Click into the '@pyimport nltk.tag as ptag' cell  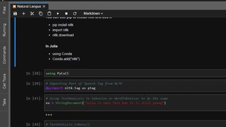click(135, 86)
